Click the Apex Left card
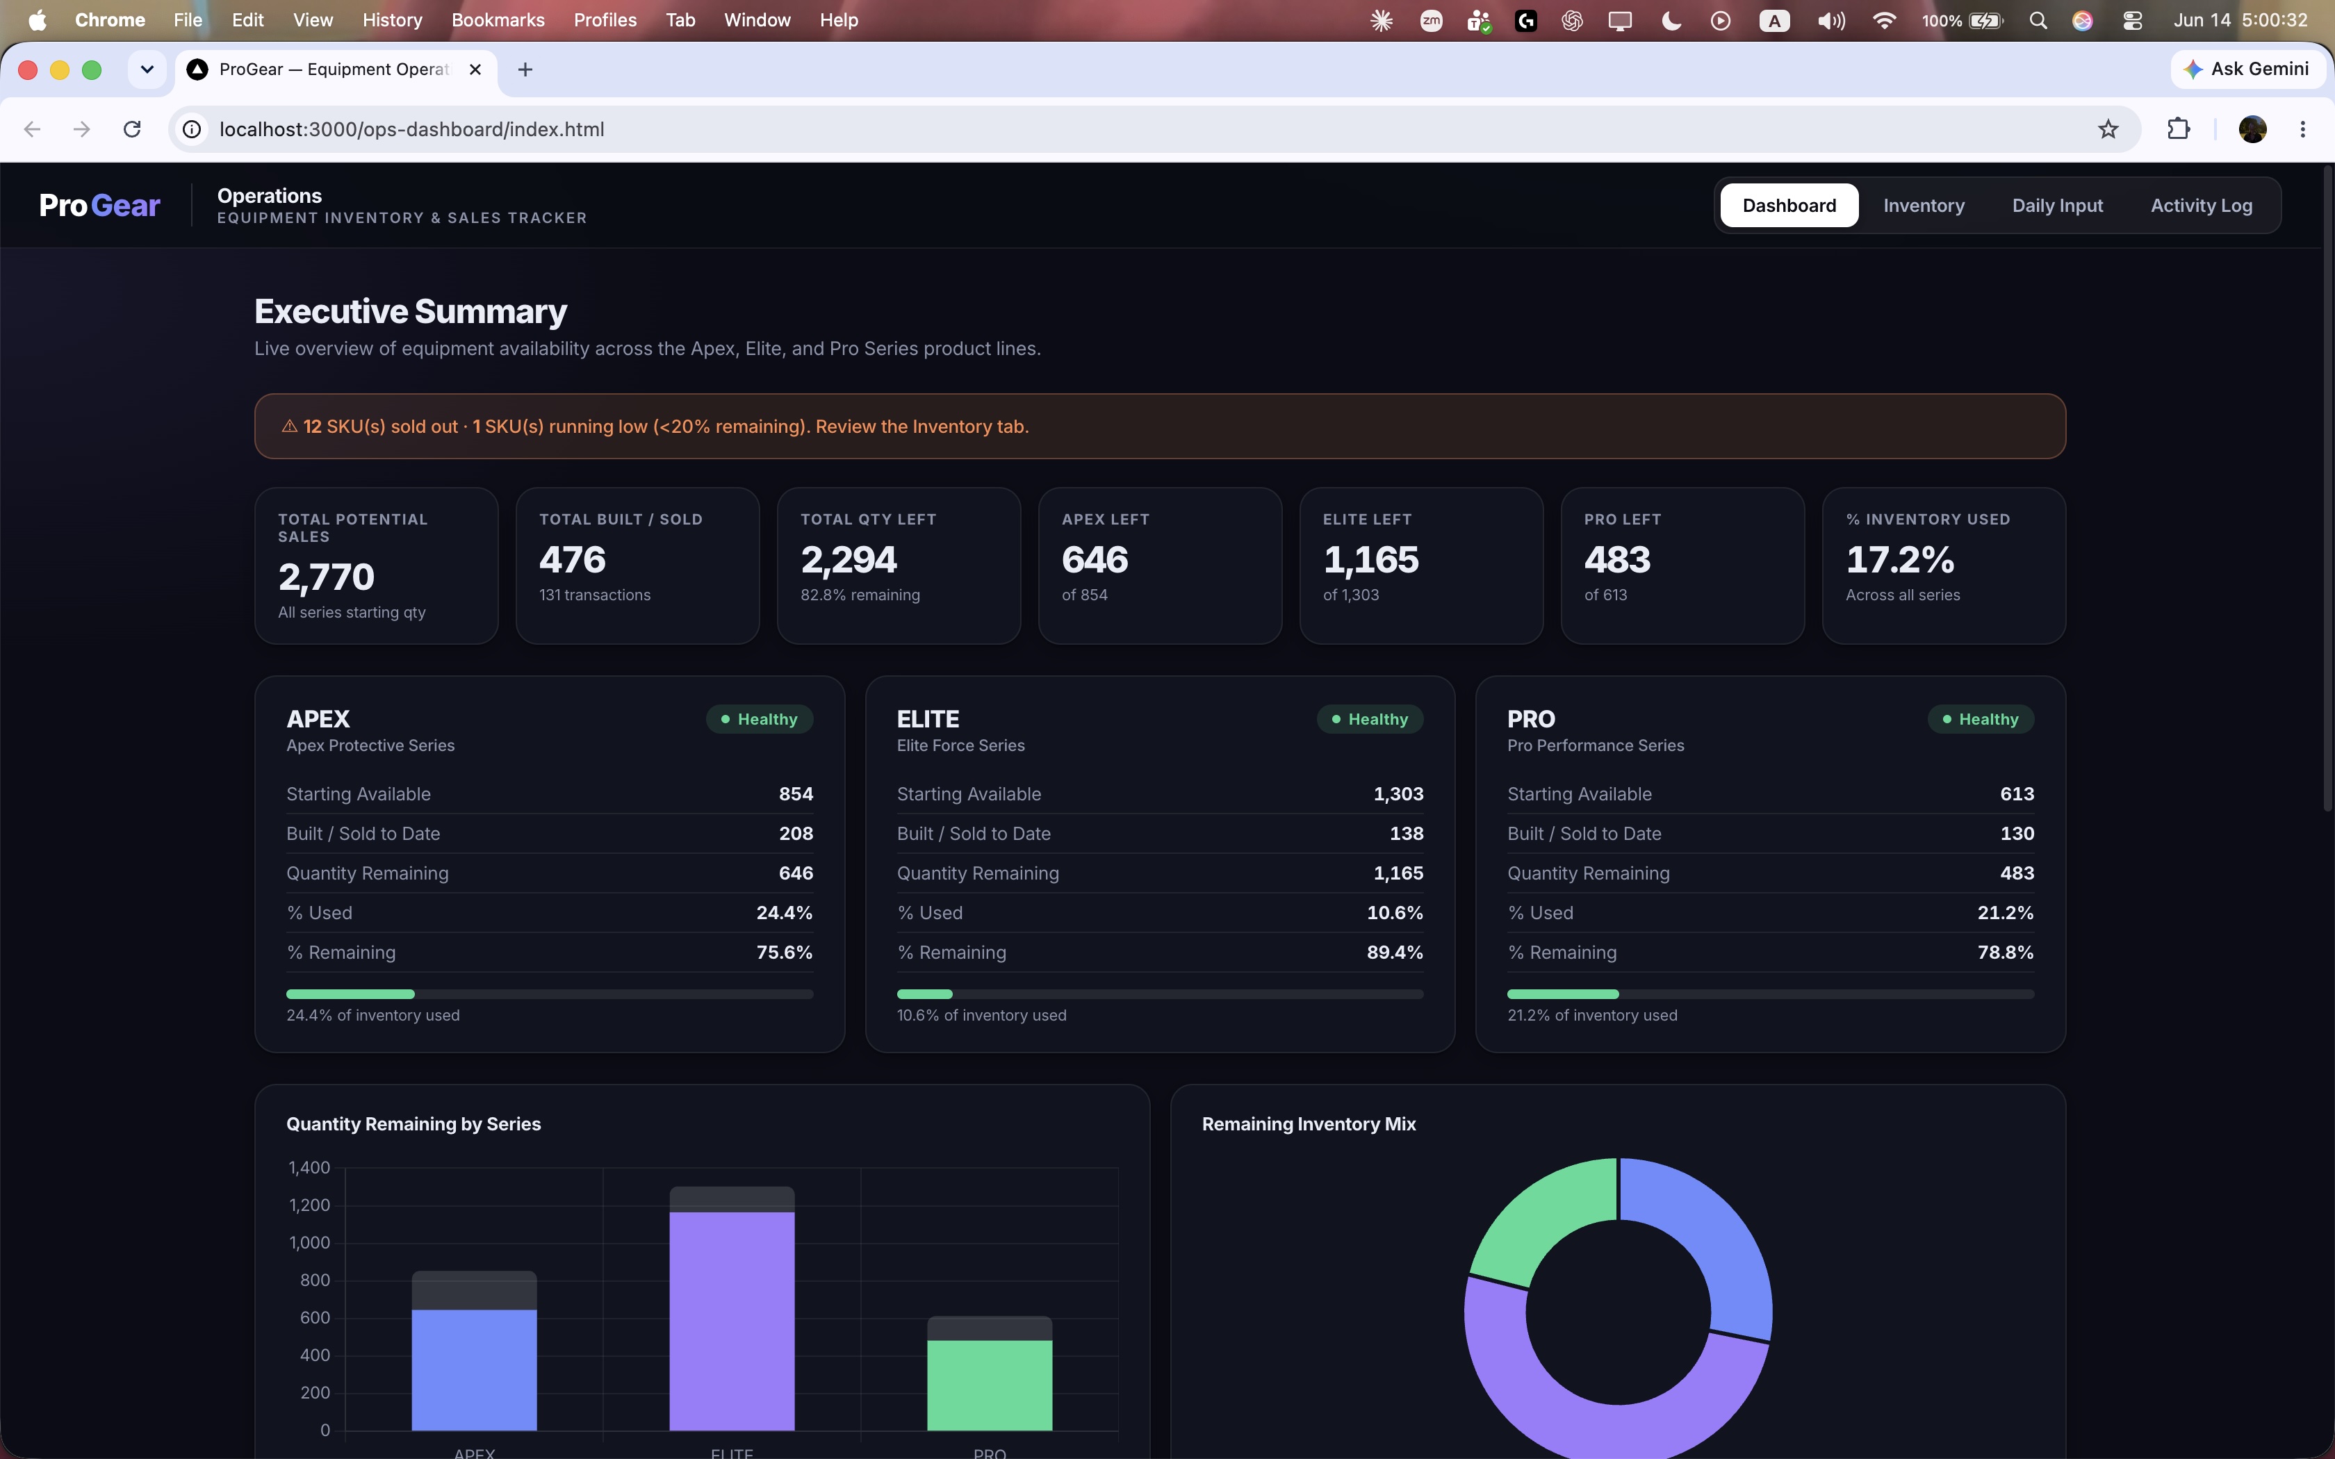 tap(1160, 566)
